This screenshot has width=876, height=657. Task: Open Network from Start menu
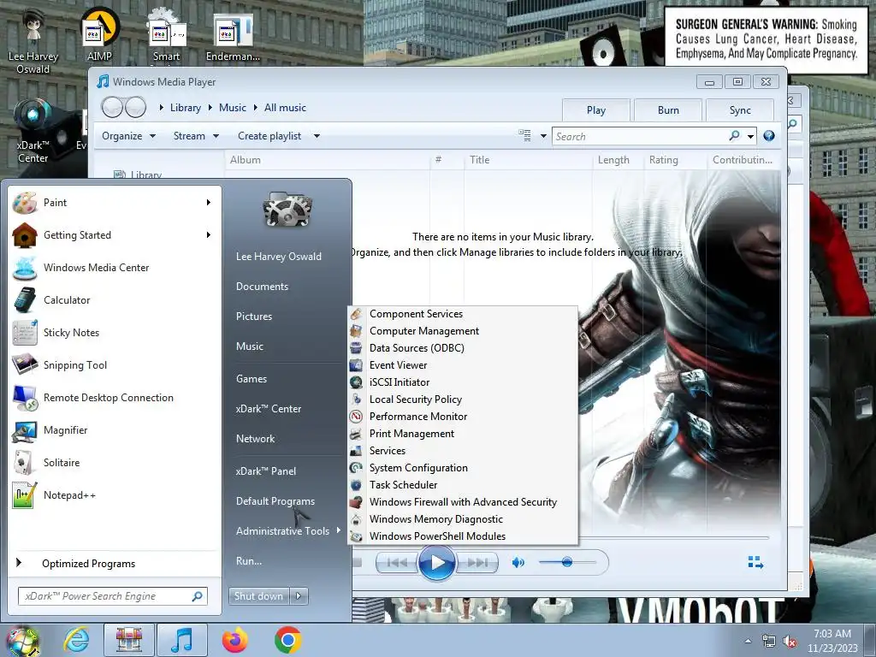(x=255, y=439)
